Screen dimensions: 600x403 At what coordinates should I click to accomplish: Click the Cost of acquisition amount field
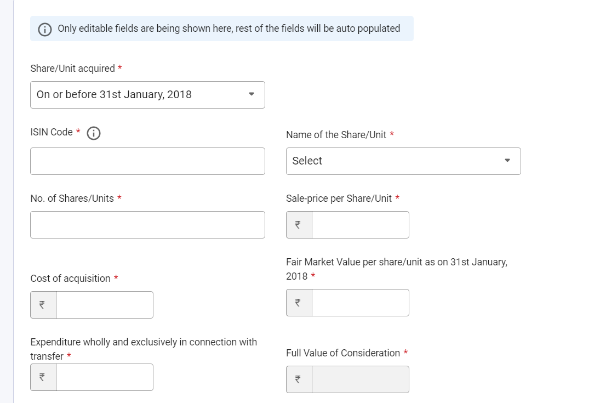click(x=105, y=305)
